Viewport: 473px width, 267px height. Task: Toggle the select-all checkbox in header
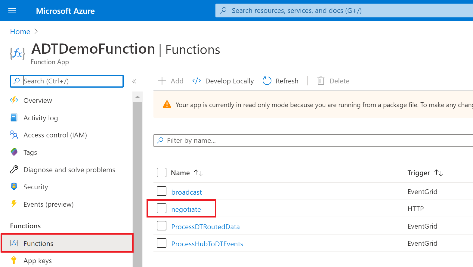pyautogui.click(x=162, y=172)
